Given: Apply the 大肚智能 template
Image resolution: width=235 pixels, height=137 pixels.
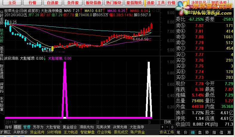Looking at the screenshot, I should pyautogui.click(x=53, y=127).
